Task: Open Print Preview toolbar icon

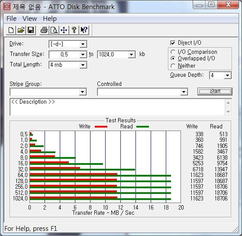Action: (54, 30)
